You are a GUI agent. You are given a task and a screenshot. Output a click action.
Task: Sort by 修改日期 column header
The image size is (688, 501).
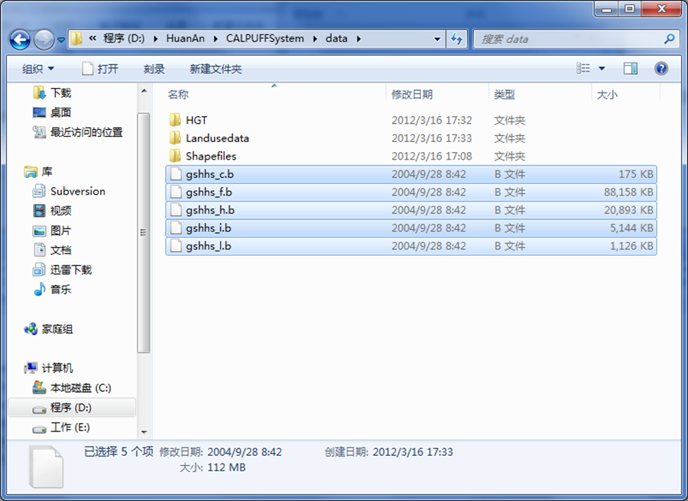pyautogui.click(x=412, y=95)
